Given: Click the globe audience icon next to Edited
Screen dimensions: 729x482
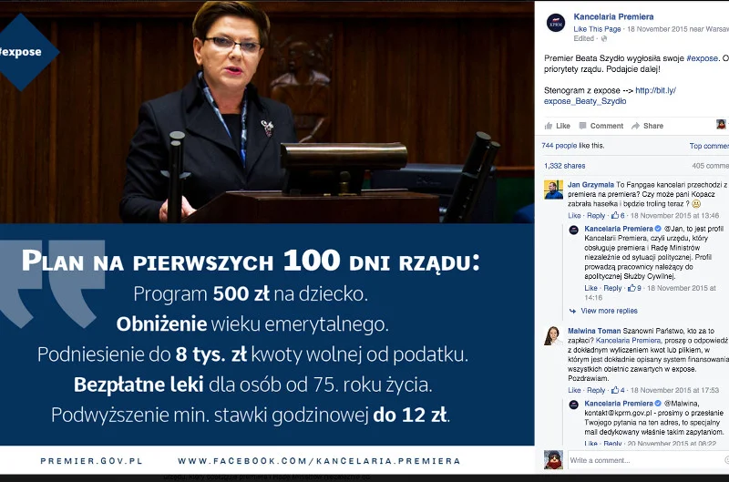Looking at the screenshot, I should tap(604, 38).
